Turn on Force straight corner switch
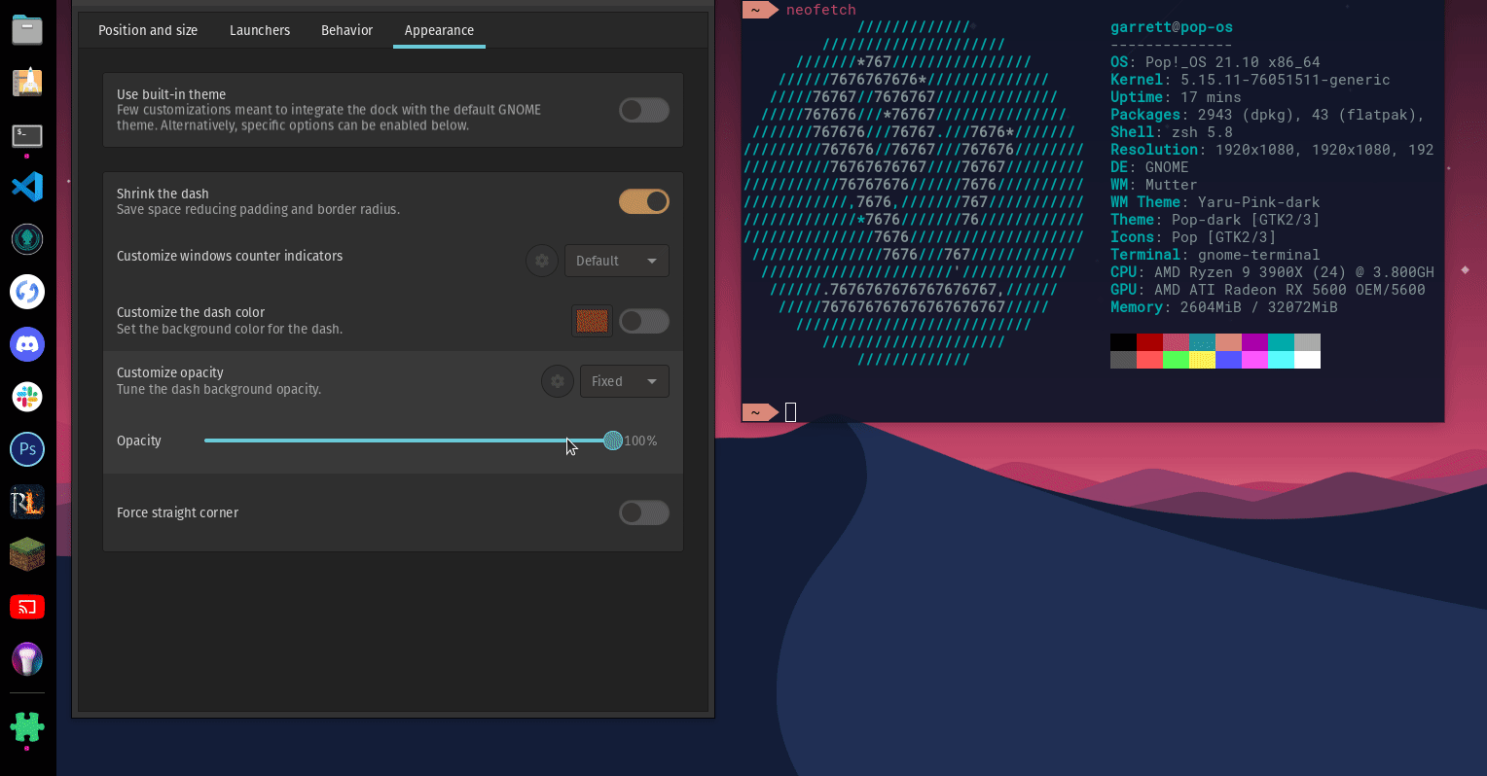The width and height of the screenshot is (1487, 776). 644,512
